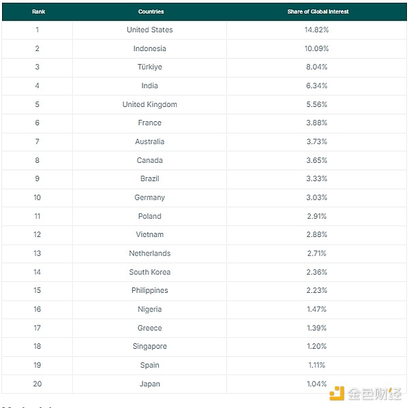The width and height of the screenshot is (409, 408).
Task: Click the United Kingdom cell
Action: coord(150,104)
